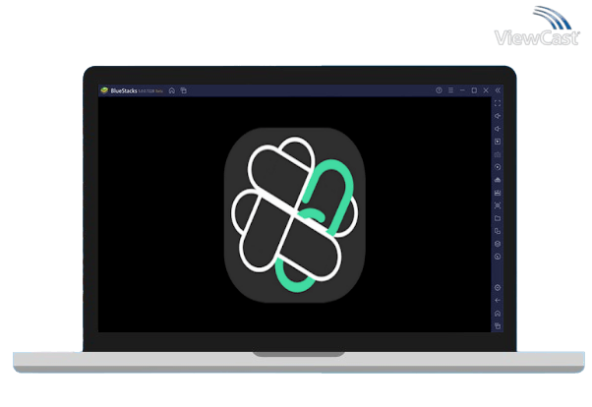Take a screenshot with the capture-frame icon

pos(498,205)
